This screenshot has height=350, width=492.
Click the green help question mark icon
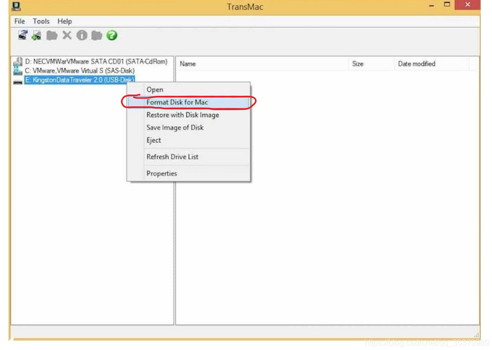(x=112, y=35)
